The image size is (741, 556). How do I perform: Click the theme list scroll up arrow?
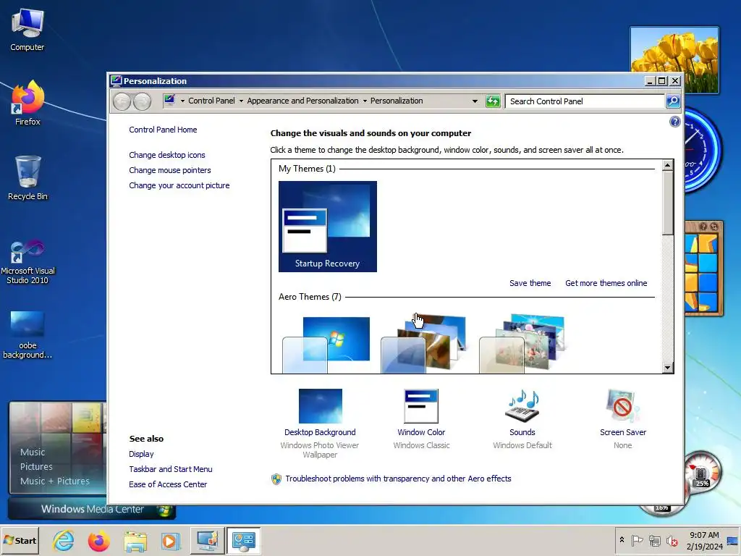[x=667, y=166]
